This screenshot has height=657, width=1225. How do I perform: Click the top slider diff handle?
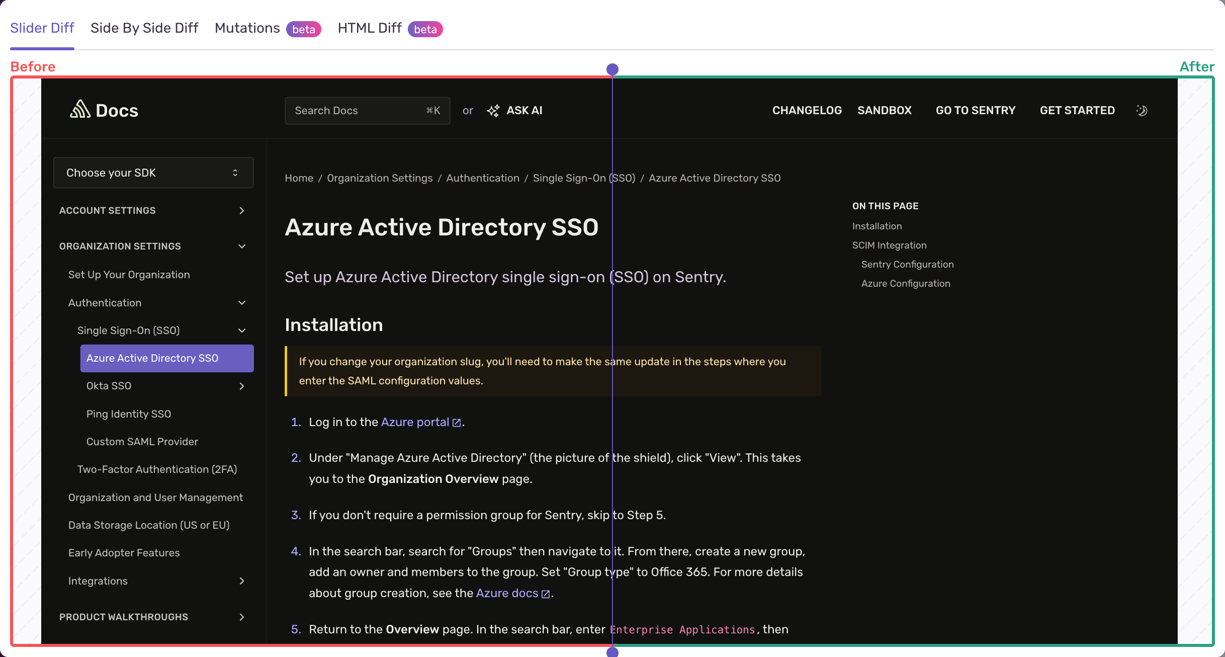point(612,69)
